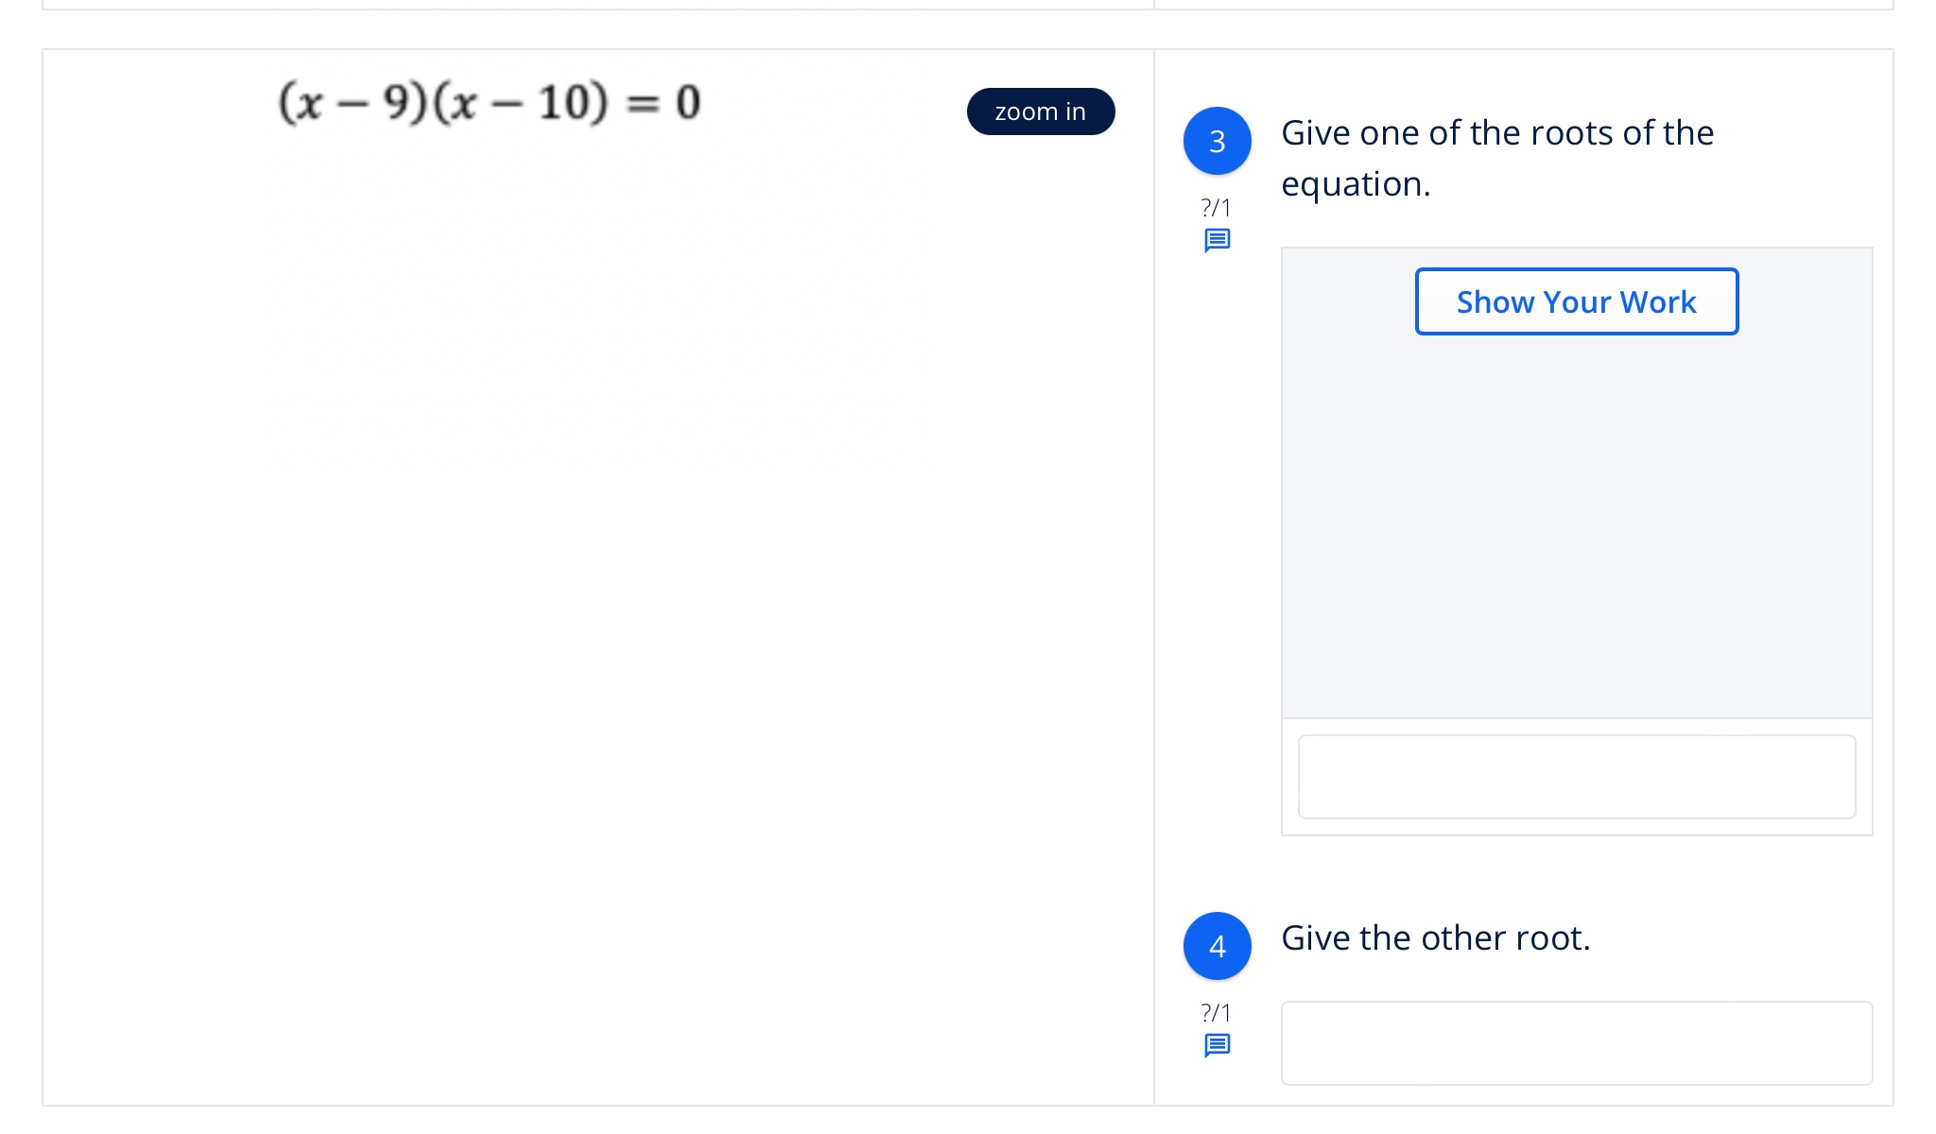Click the equation (x-9)(x-10)=0 image

(489, 102)
